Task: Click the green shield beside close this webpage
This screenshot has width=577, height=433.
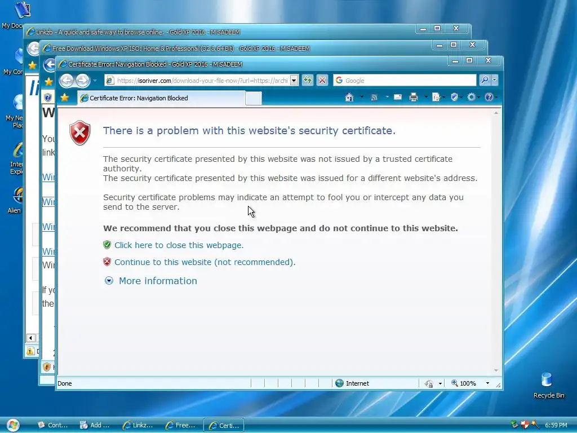Action: (x=107, y=245)
